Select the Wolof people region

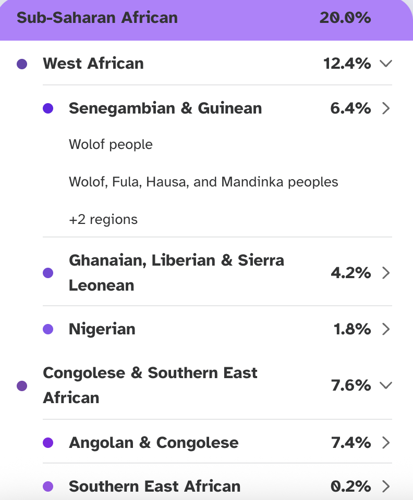click(111, 144)
